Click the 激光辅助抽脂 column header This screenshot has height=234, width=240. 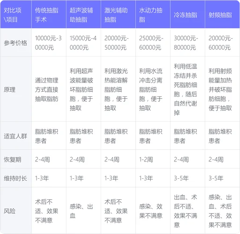click(x=118, y=15)
